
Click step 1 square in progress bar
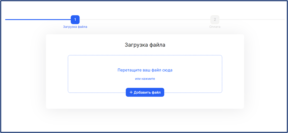pos(75,19)
